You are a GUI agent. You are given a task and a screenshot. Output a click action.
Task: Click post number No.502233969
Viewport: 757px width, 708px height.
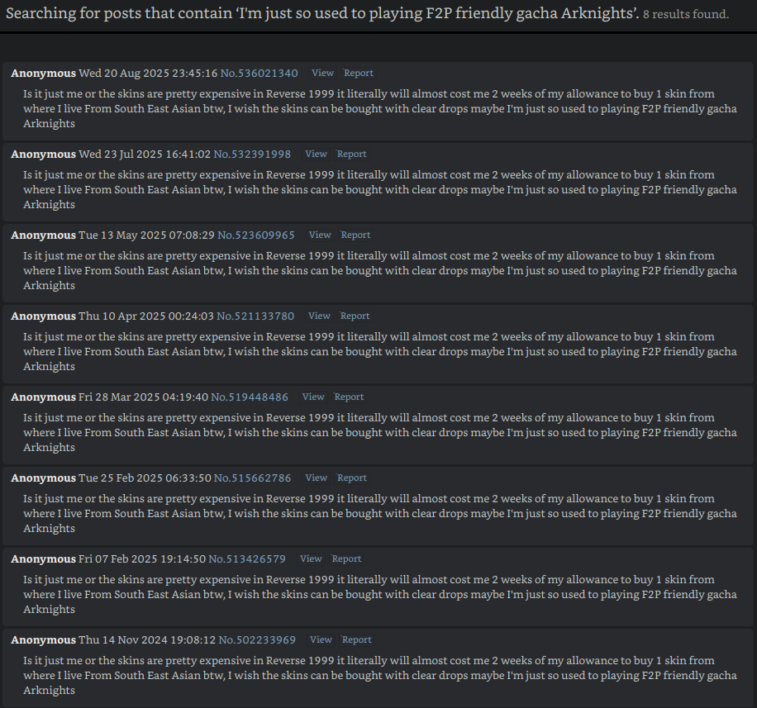tap(257, 639)
